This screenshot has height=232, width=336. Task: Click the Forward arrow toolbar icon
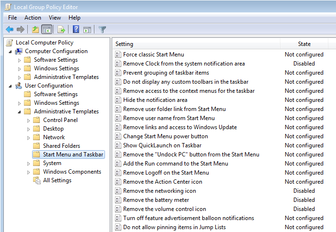(21, 29)
